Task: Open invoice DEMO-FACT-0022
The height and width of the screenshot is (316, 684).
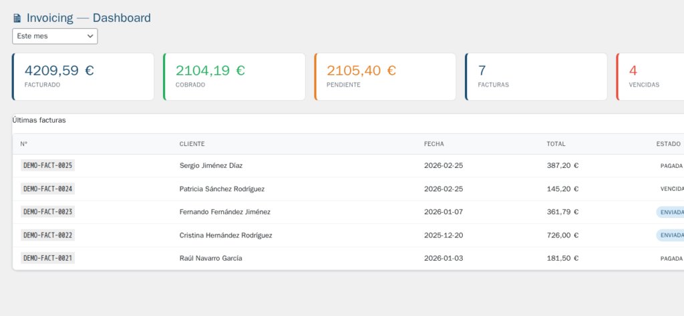Action: point(47,235)
